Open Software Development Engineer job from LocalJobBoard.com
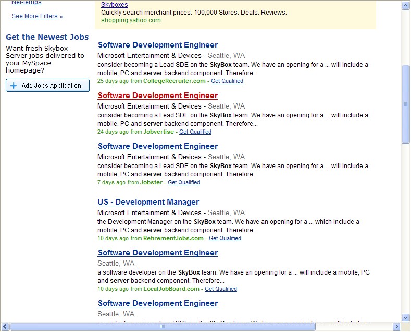The image size is (411, 332). (158, 253)
